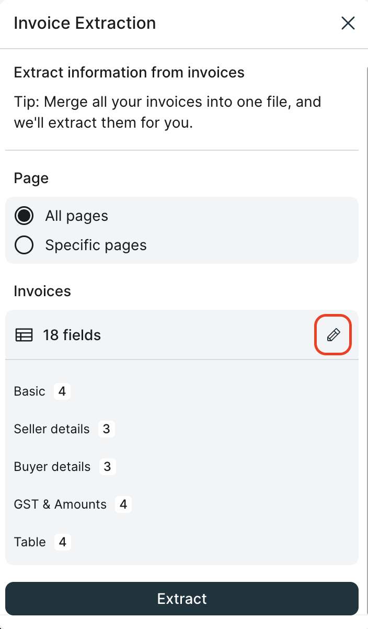Viewport: 368px width, 629px height.
Task: Switch page selection to Specific pages
Action: click(x=24, y=244)
